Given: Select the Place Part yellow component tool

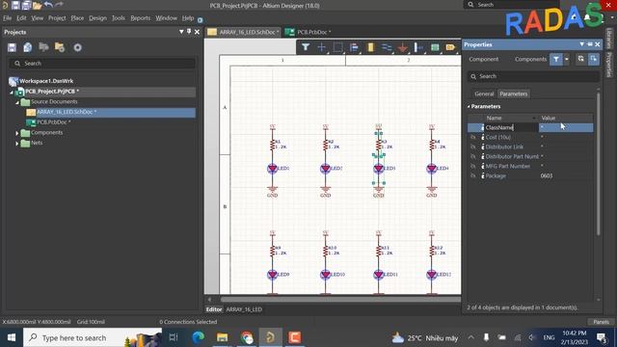Looking at the screenshot, I should coord(370,47).
